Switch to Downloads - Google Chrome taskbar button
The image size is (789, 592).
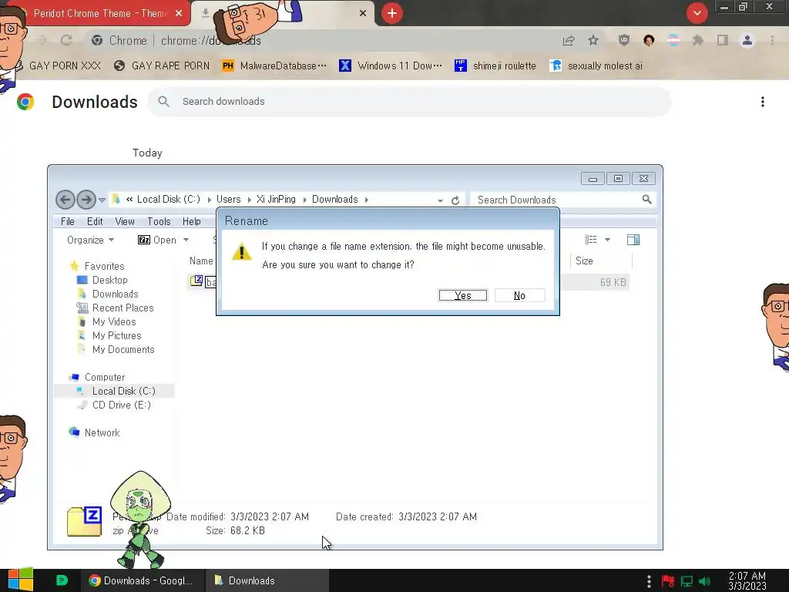pyautogui.click(x=142, y=580)
